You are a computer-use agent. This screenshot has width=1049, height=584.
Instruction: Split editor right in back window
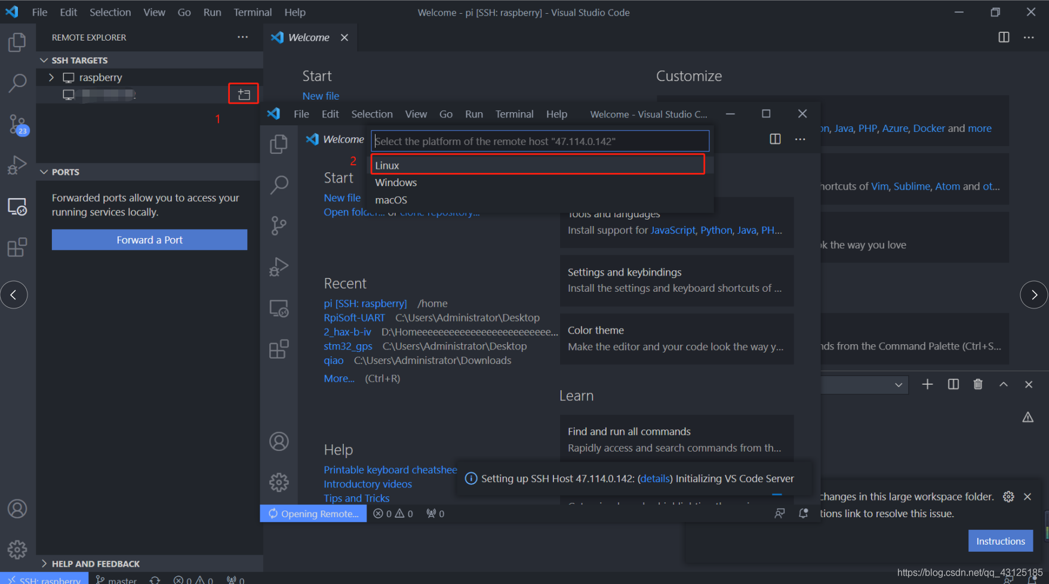[x=1004, y=37]
